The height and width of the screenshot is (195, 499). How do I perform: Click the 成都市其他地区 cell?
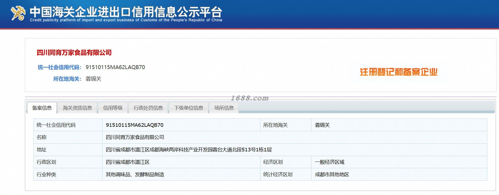pos(399,174)
